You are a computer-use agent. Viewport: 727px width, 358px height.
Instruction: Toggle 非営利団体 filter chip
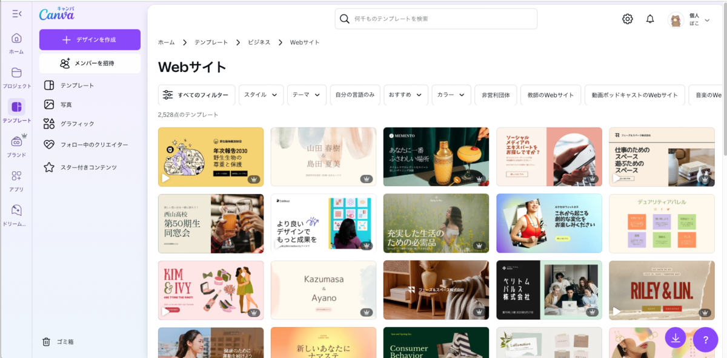pyautogui.click(x=496, y=95)
